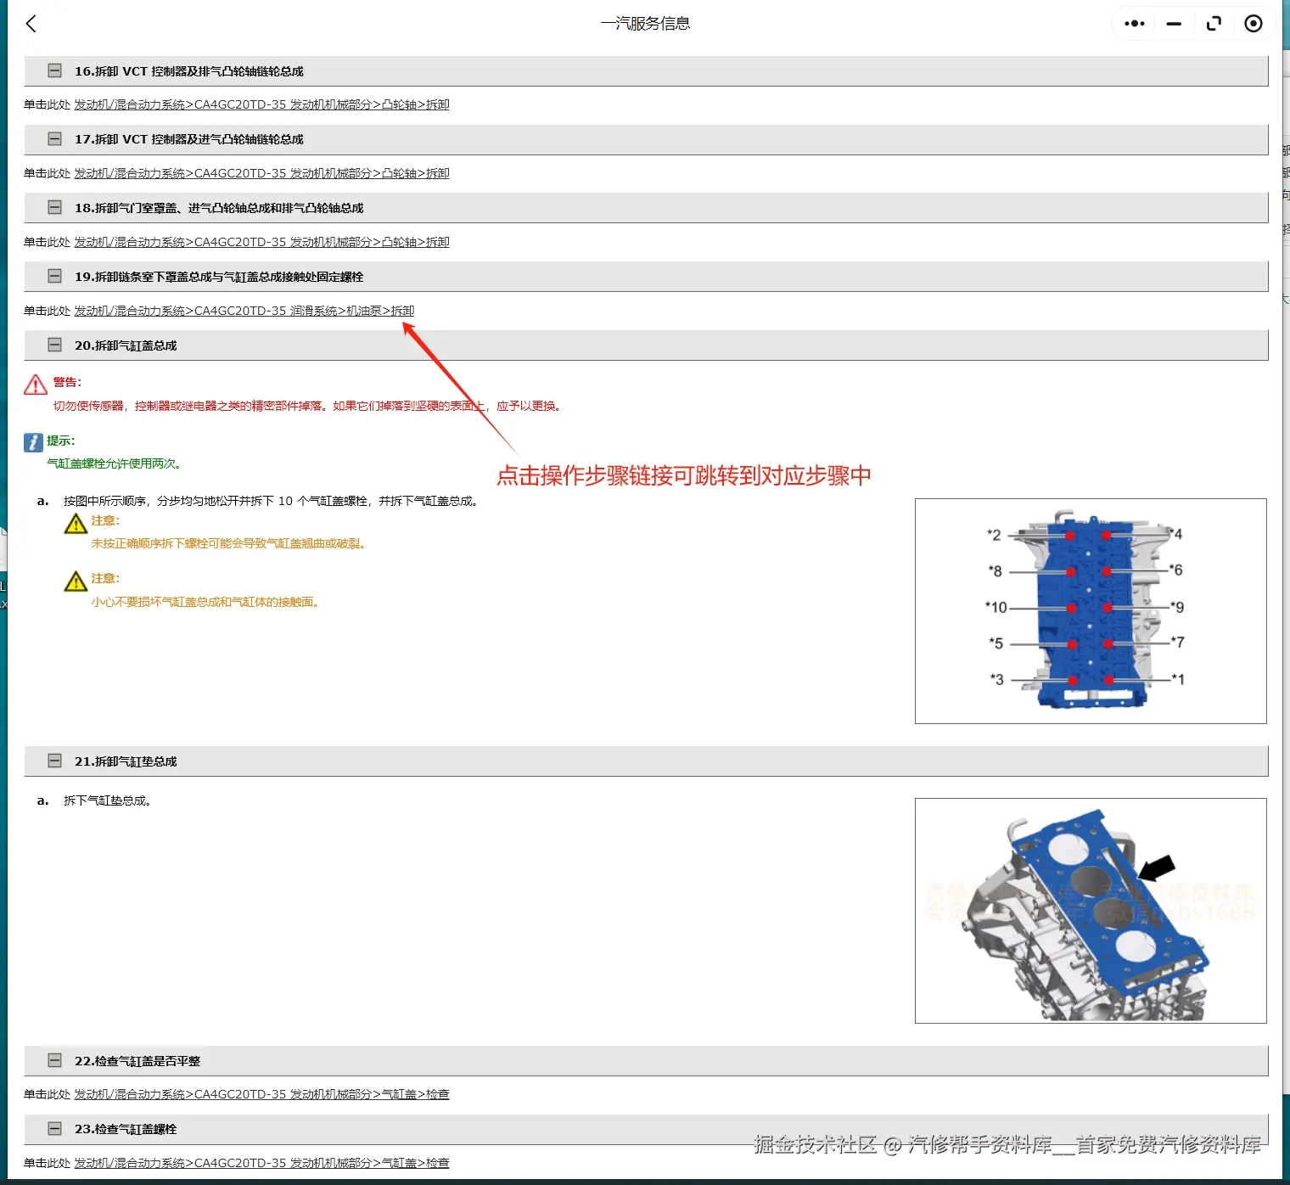Collapse step 22 check cylinder head flatness
This screenshot has height=1185, width=1290.
coord(54,1061)
